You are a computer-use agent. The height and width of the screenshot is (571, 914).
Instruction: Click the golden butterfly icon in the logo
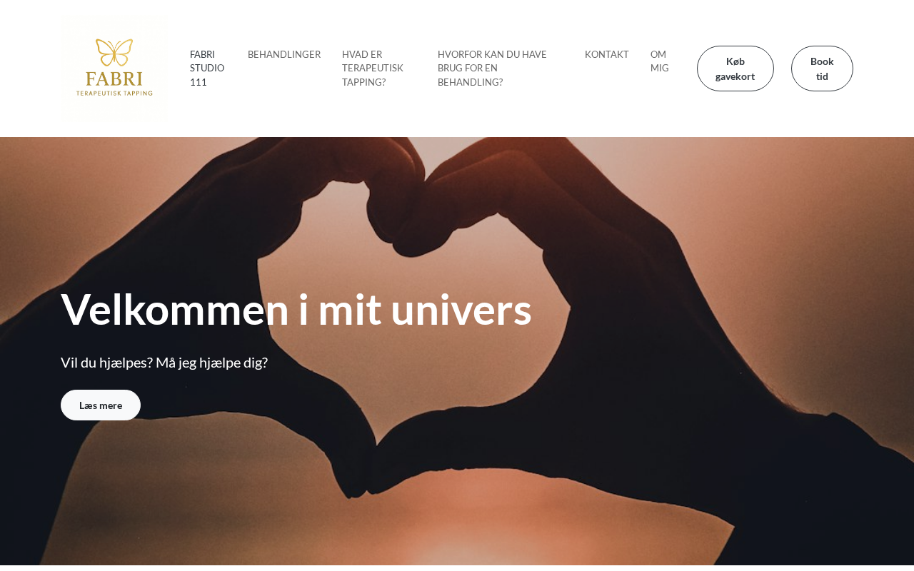pyautogui.click(x=114, y=53)
